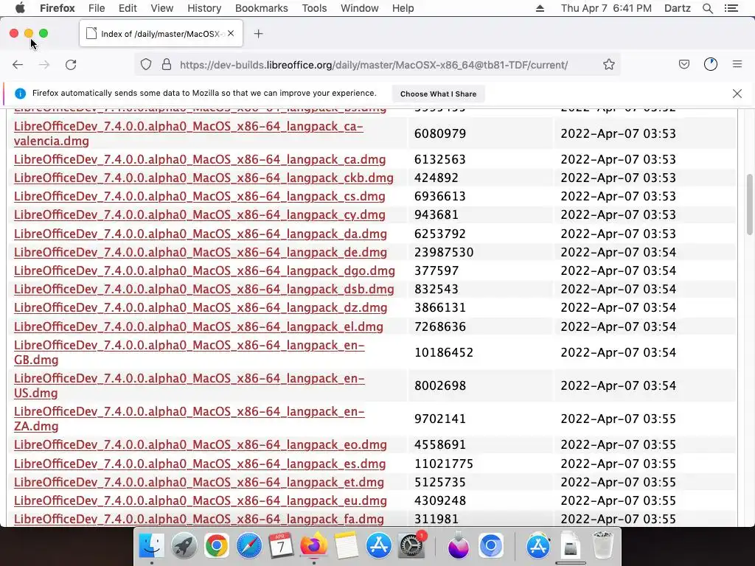The image size is (755, 566).
Task: Bookmark this page with the star
Action: (x=608, y=65)
